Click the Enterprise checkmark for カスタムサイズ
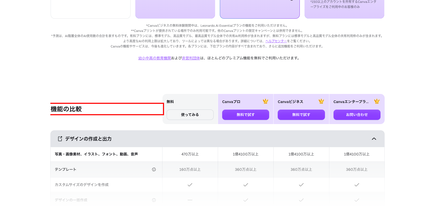Screen dimensions: 435x218 [357, 185]
